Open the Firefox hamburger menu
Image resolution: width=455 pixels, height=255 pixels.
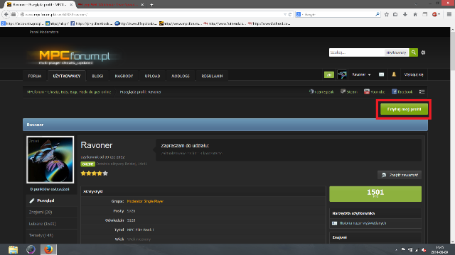pyautogui.click(x=449, y=14)
